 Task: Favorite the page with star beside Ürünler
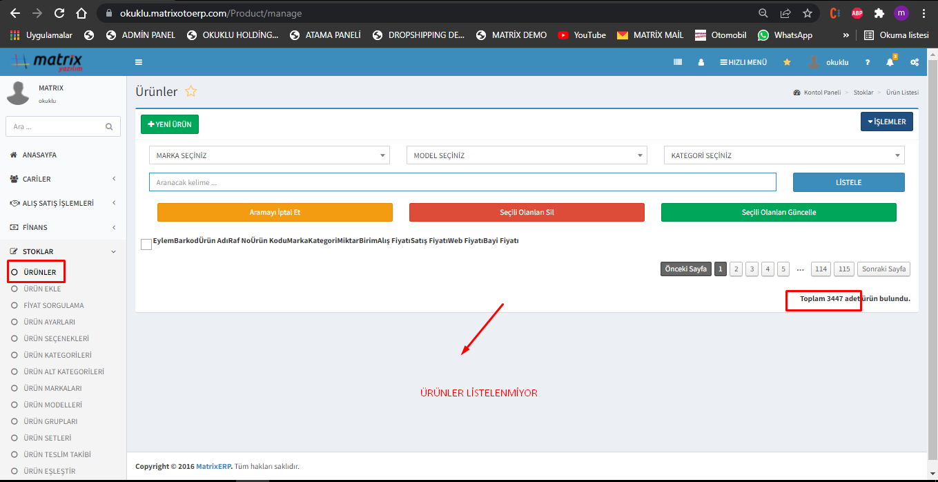point(191,92)
